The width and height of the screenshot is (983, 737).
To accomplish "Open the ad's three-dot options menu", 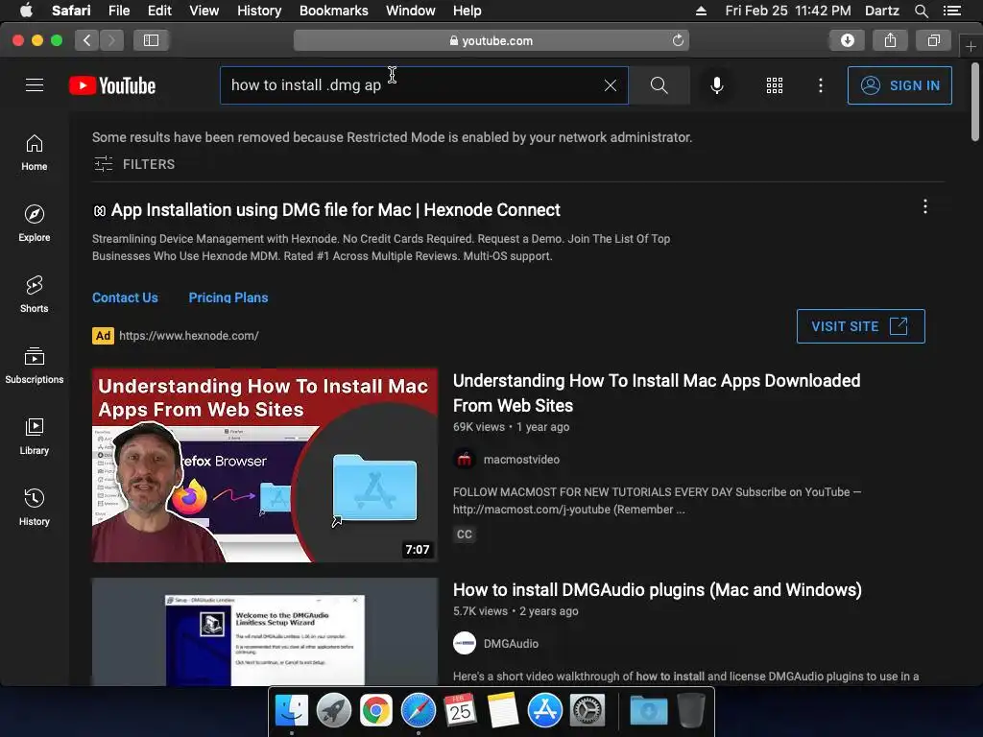I will click(924, 207).
